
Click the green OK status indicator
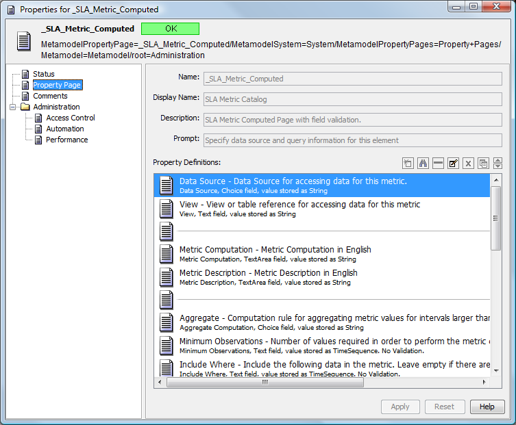(171, 29)
